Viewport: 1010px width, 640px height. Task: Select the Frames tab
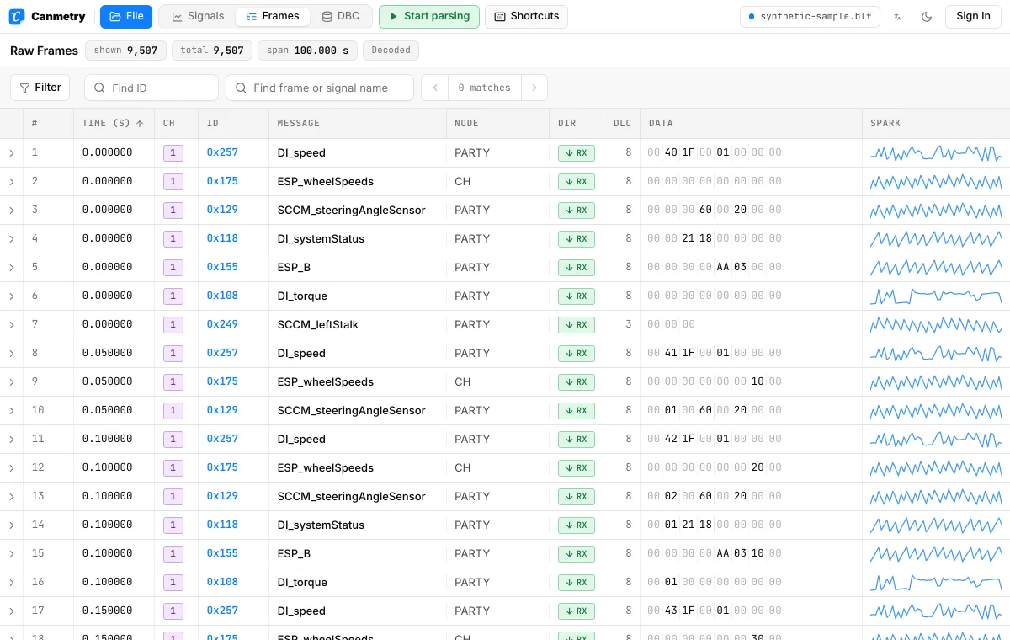click(272, 17)
